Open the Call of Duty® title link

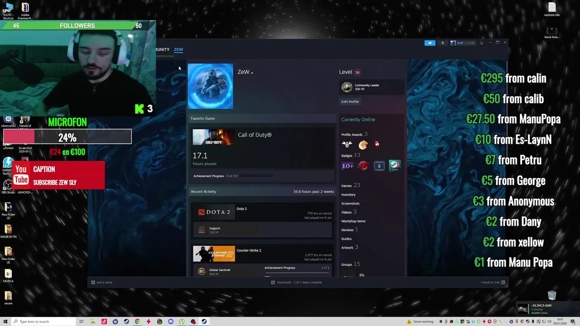(255, 135)
